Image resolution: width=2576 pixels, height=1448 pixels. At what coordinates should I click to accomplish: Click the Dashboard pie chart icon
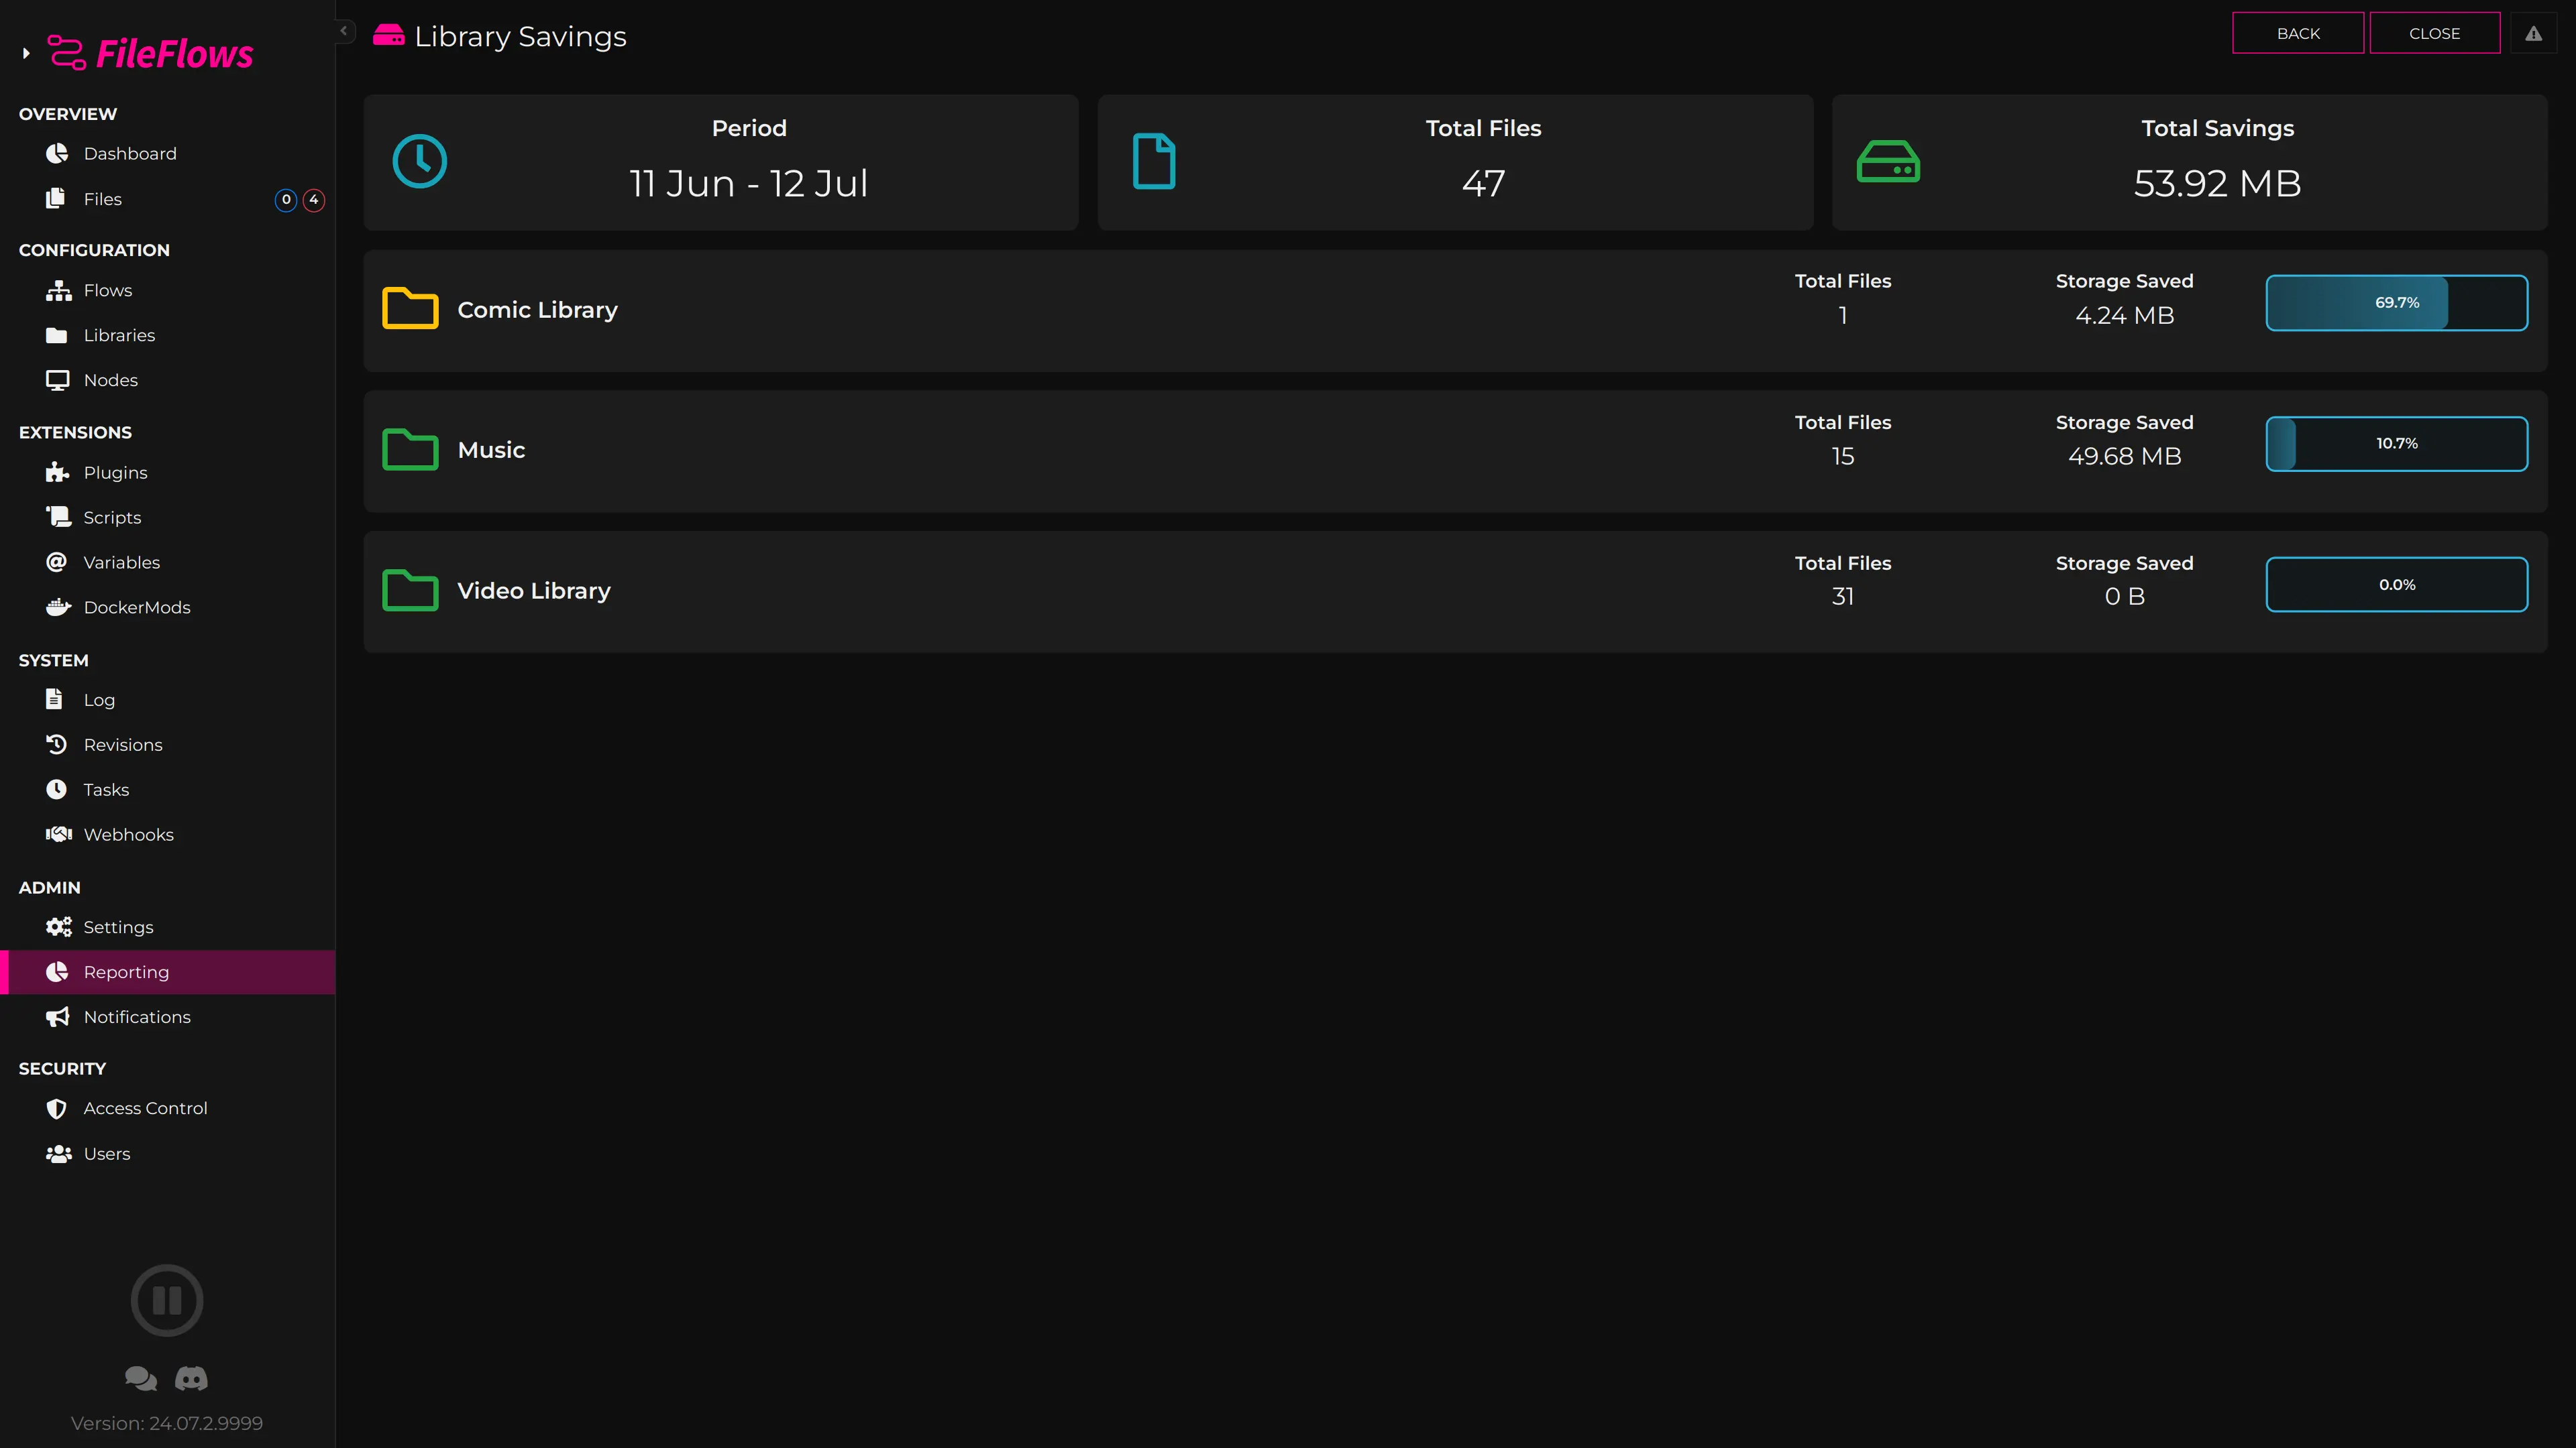(x=57, y=153)
